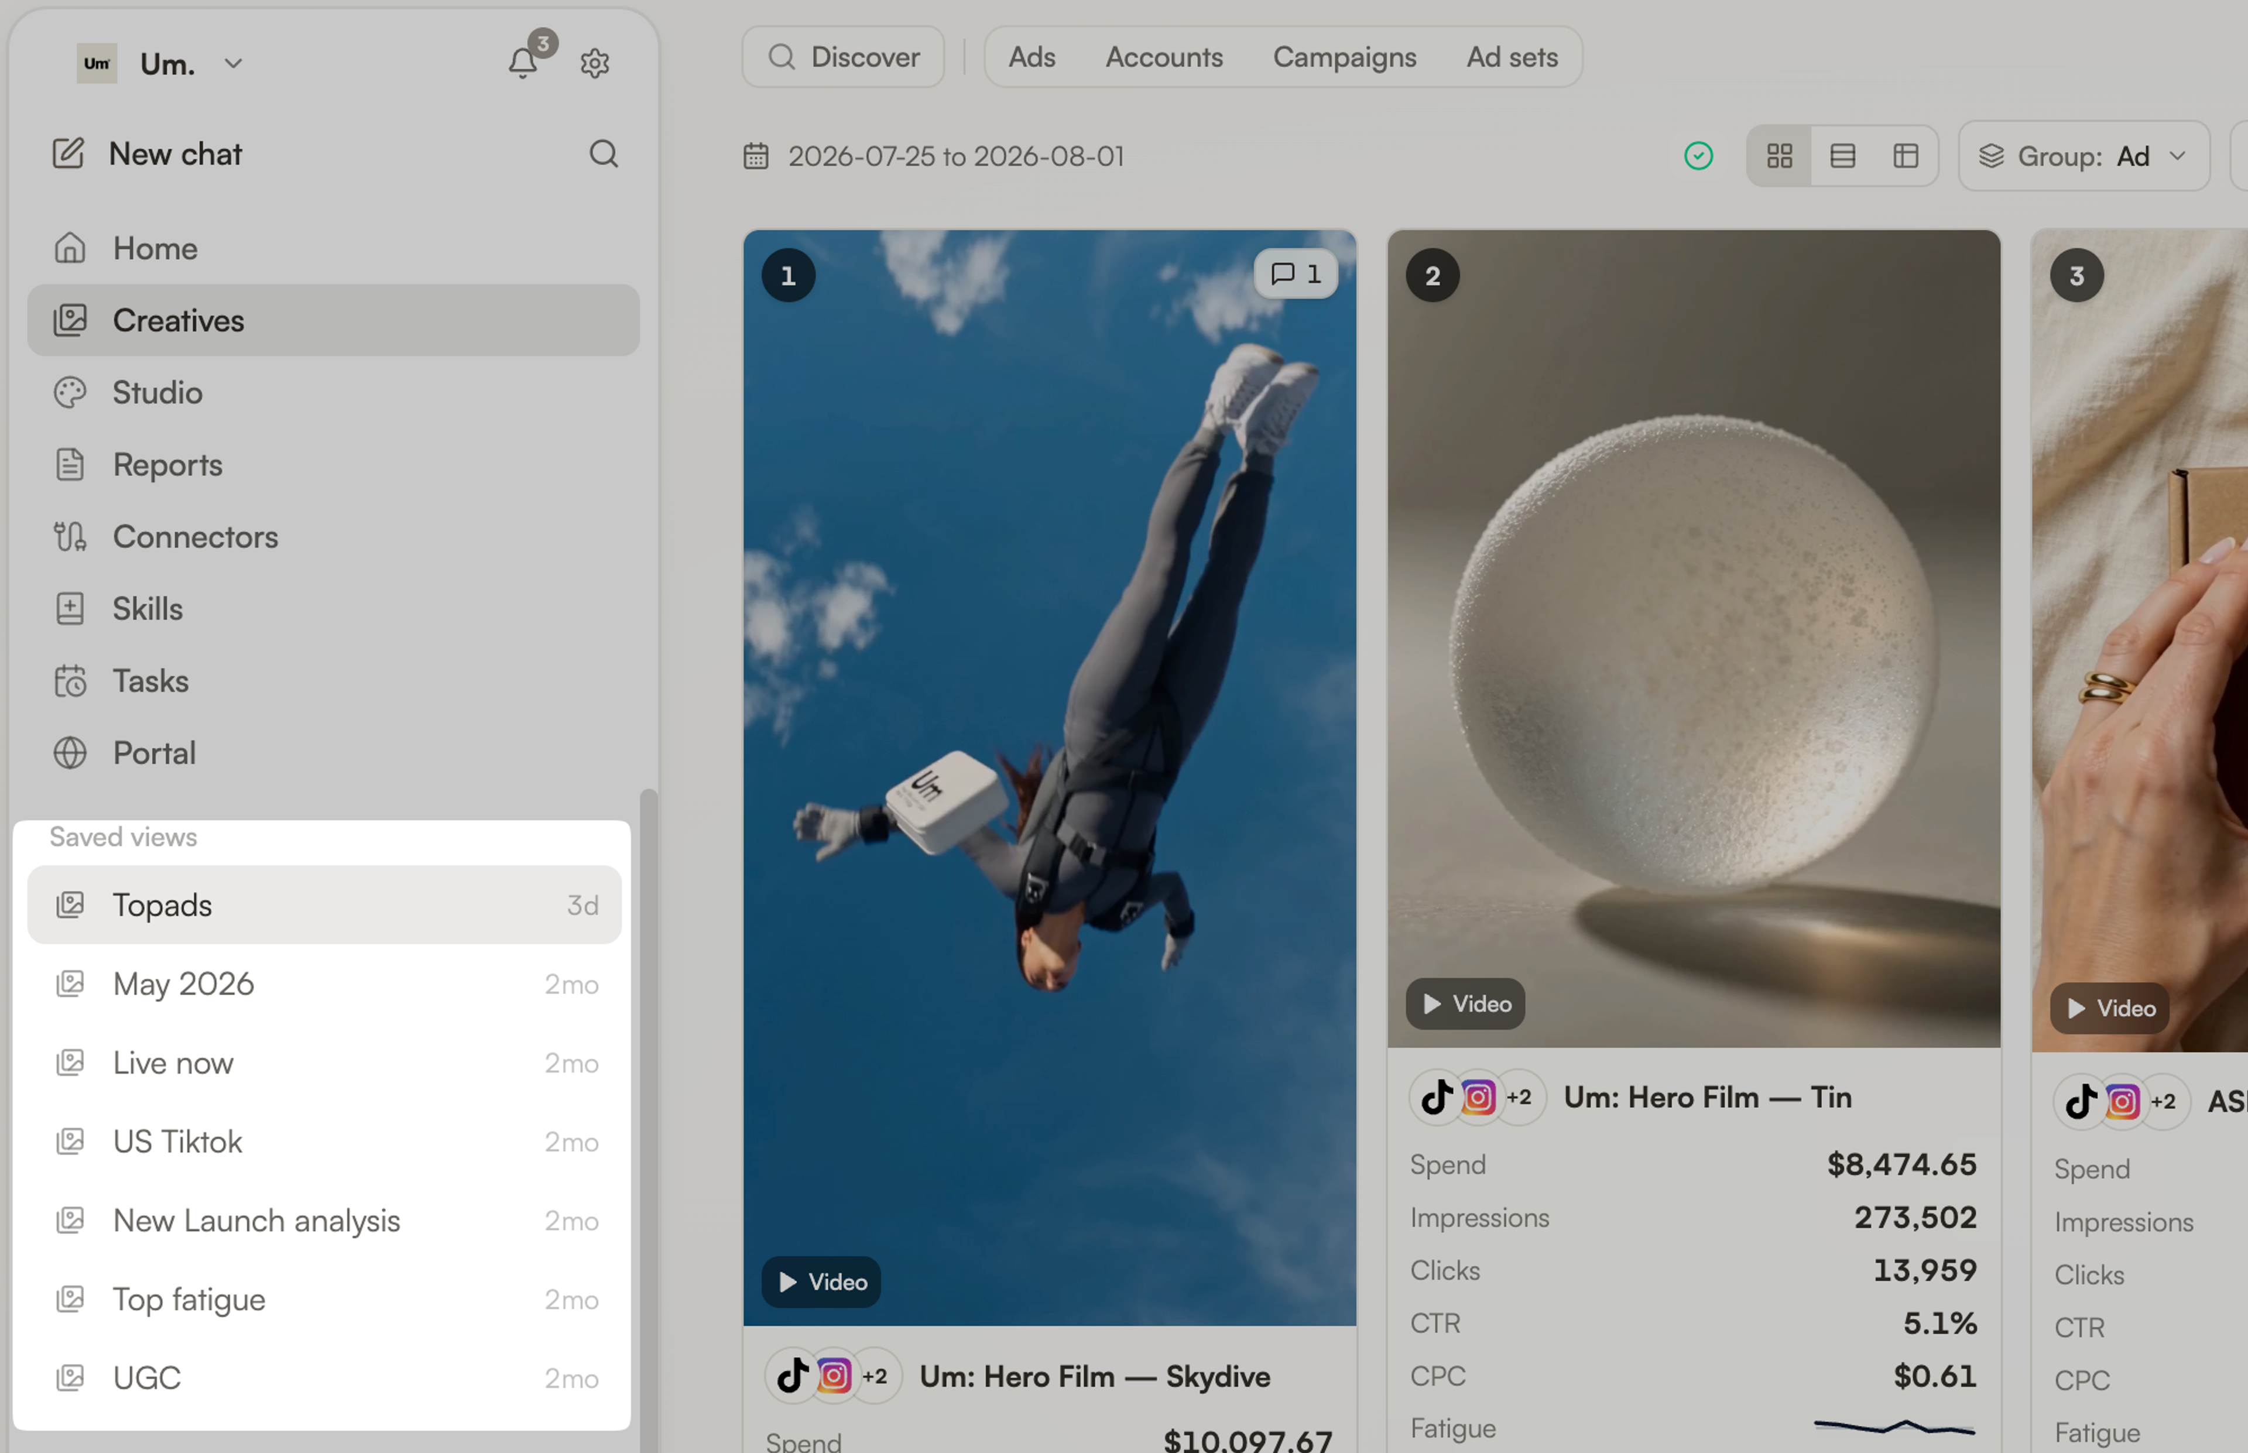Open the Hero Film Tin video thumbnail
Image resolution: width=2248 pixels, height=1453 pixels.
tap(1693, 639)
